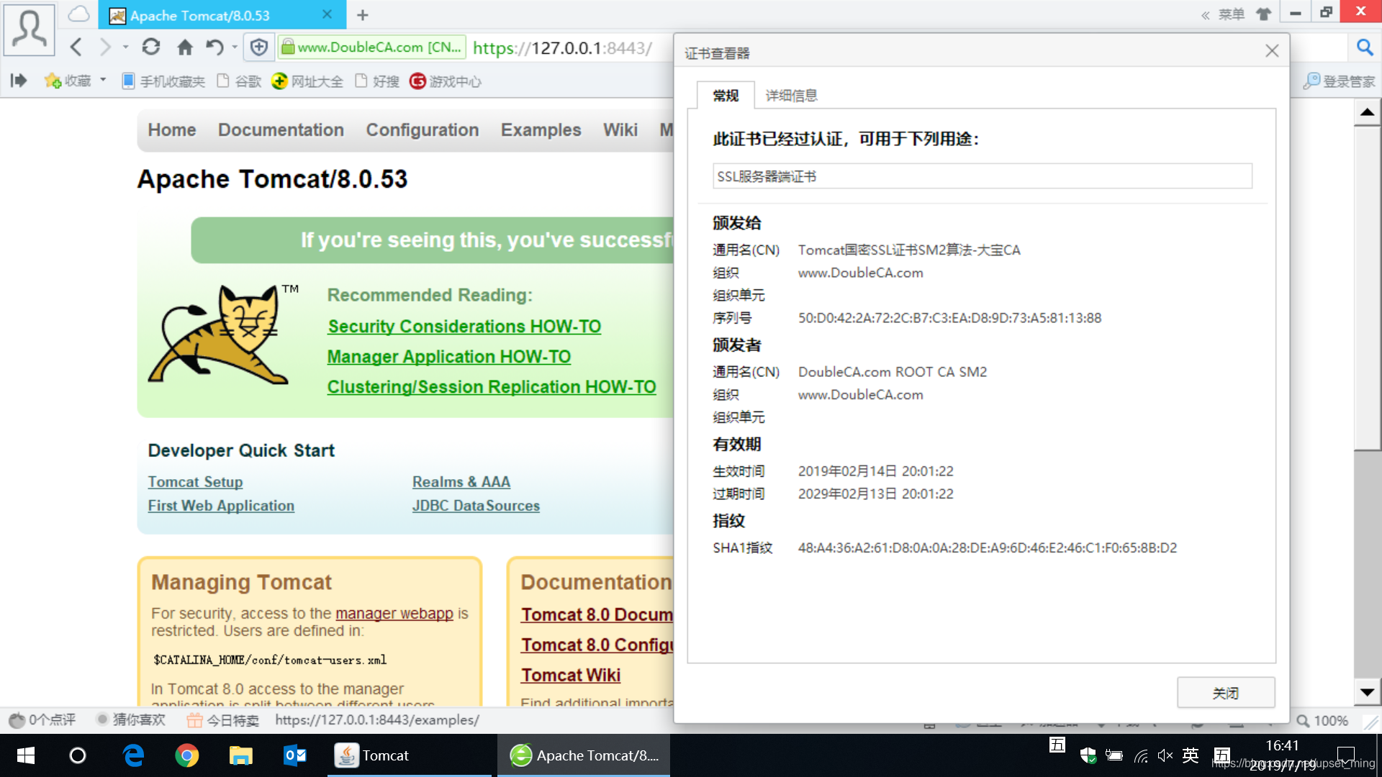Click the skin shirt icon
The width and height of the screenshot is (1382, 777).
pos(1264,14)
